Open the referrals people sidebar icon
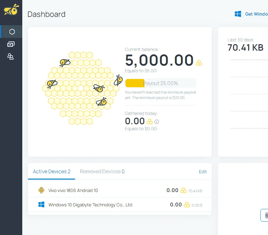The image size is (268, 235). [x=11, y=56]
